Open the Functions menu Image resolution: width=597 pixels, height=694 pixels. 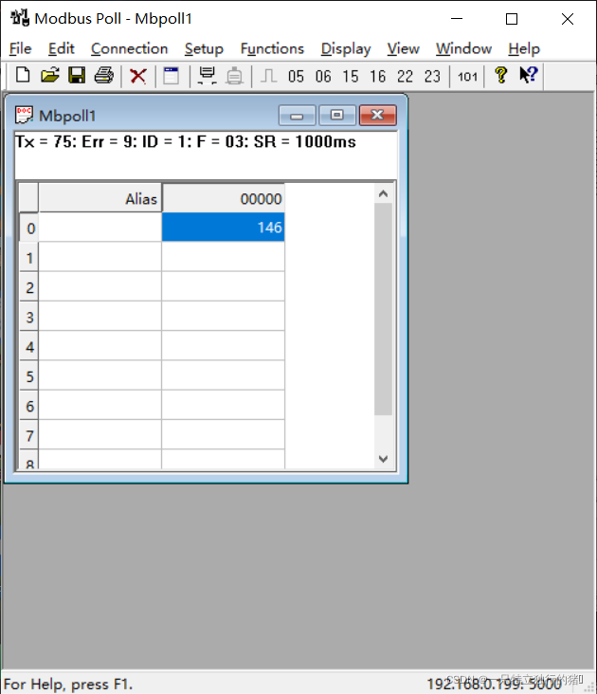pos(272,48)
